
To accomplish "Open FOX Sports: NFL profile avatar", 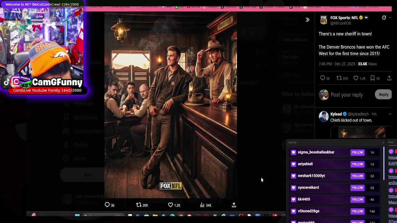I will pyautogui.click(x=323, y=20).
